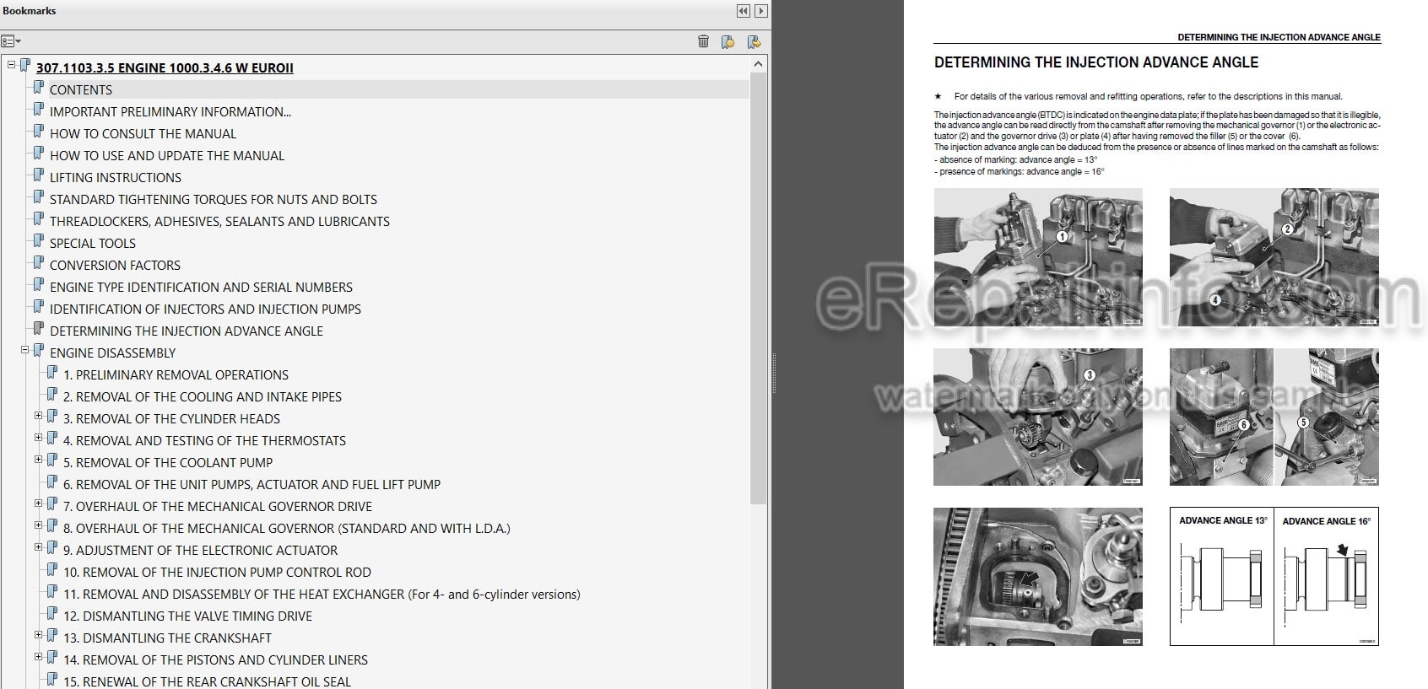Screen dimensions: 1428x689
Task: Click the ADVANCE ANGLE 13° diagram
Action: click(x=1222, y=577)
